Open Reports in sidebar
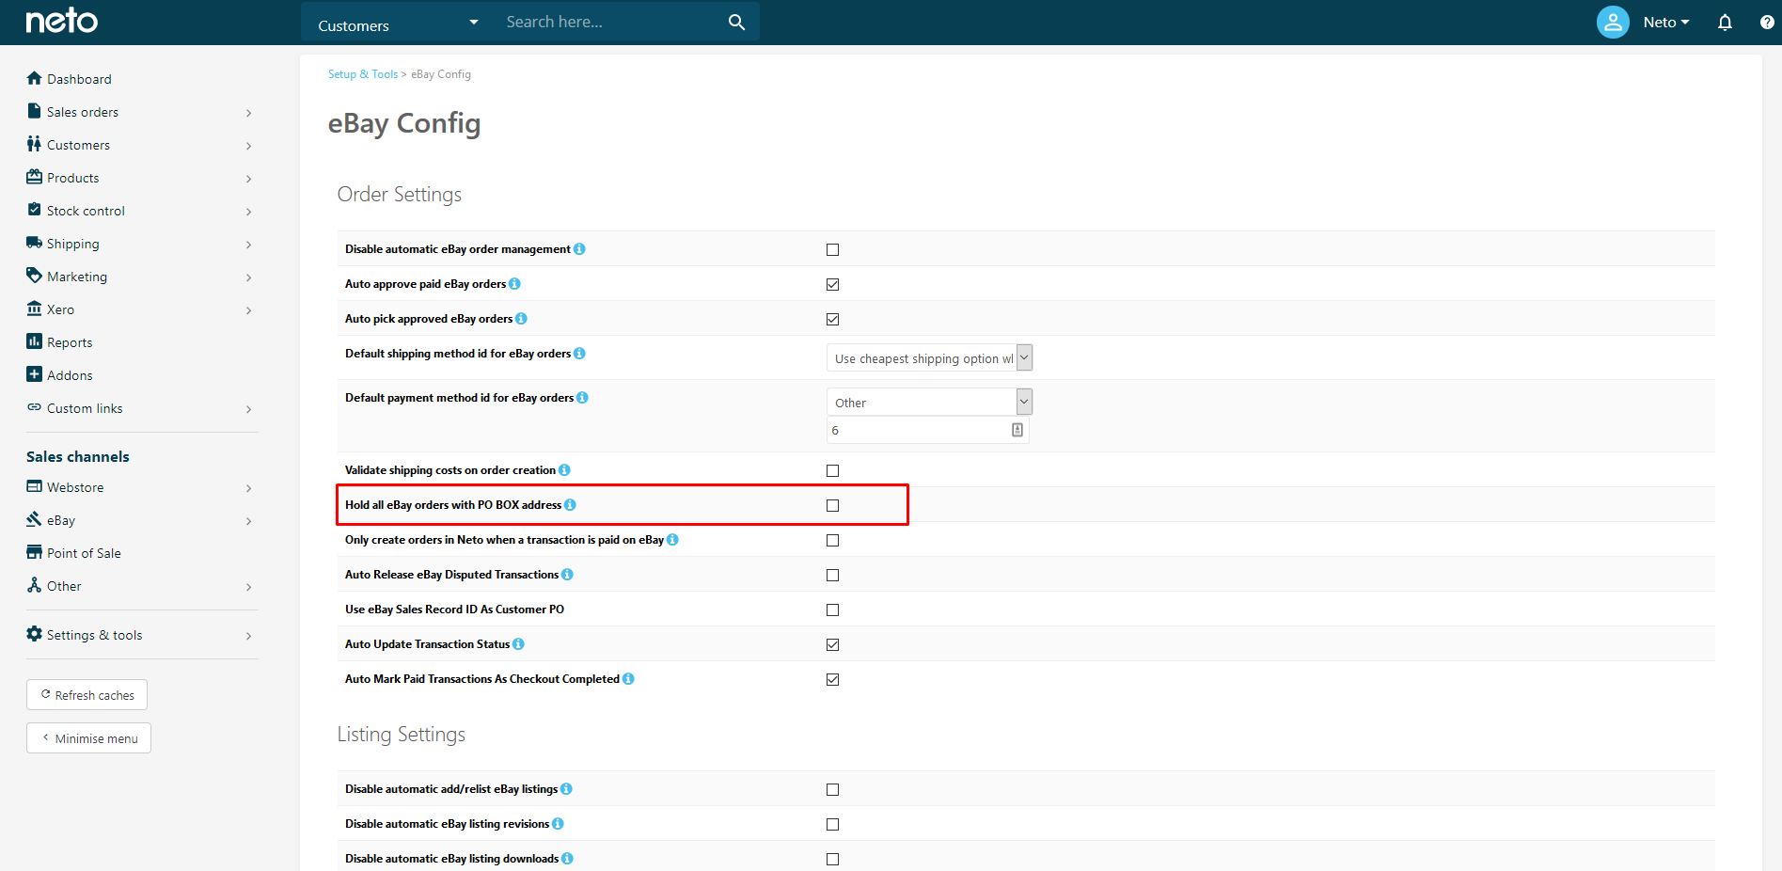 70,342
